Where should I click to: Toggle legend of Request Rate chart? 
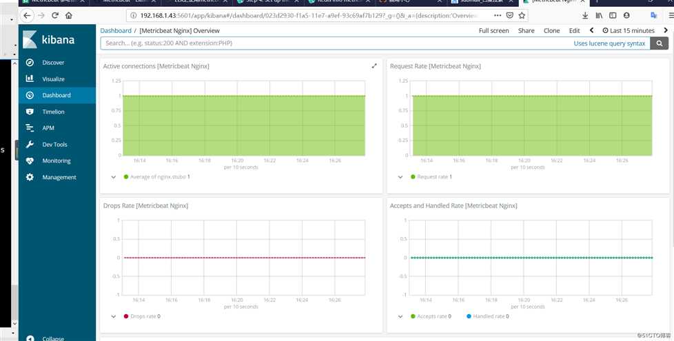tap(400, 177)
